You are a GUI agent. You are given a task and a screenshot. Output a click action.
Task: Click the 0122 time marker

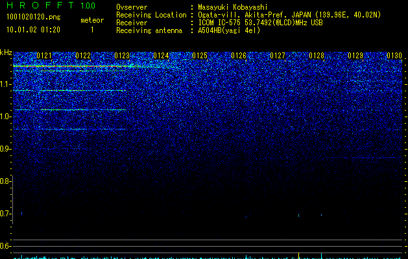click(83, 56)
